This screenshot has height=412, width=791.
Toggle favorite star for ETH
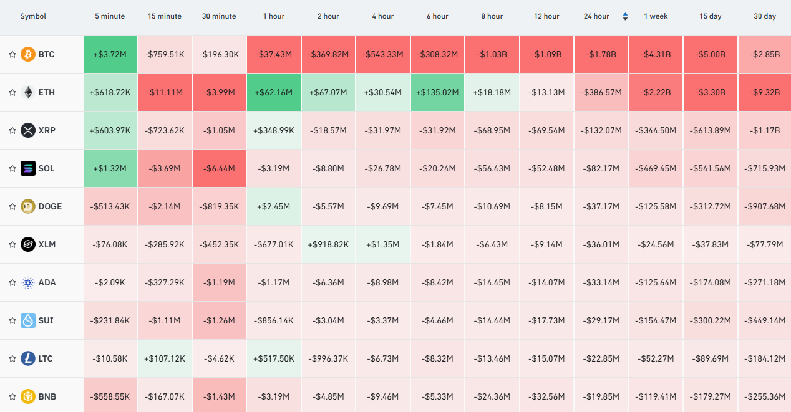click(x=12, y=92)
